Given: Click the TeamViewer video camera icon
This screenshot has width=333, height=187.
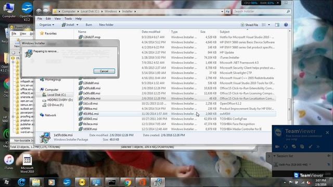Looking at the screenshot, I should click(277, 146).
